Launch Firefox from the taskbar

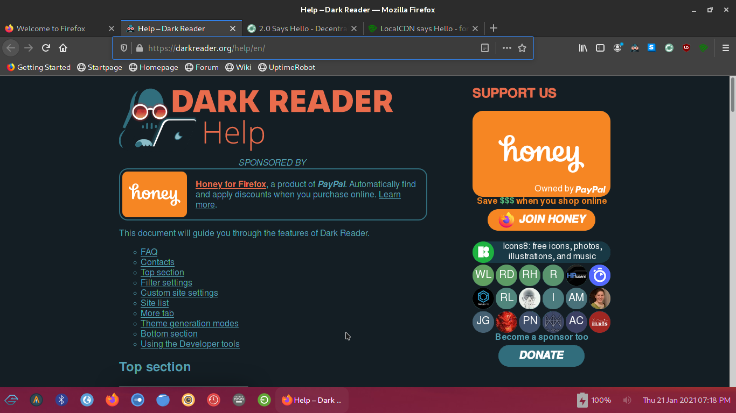[x=112, y=400]
